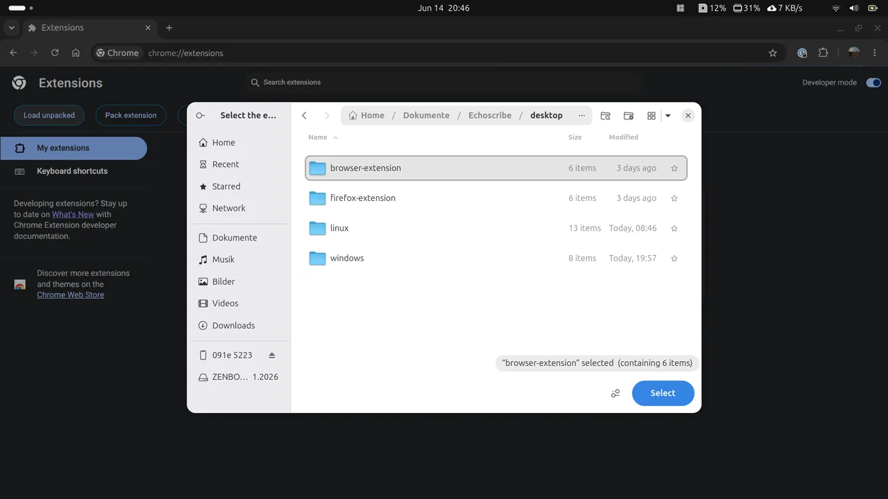888x499 pixels.
Task: Open the path bar three-dots menu
Action: tap(581, 116)
